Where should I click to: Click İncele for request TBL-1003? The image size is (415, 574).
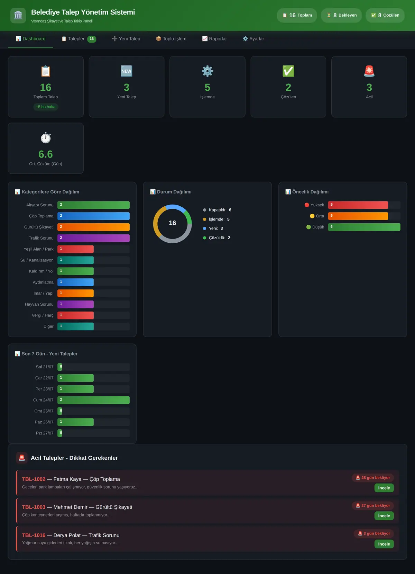pos(384,516)
